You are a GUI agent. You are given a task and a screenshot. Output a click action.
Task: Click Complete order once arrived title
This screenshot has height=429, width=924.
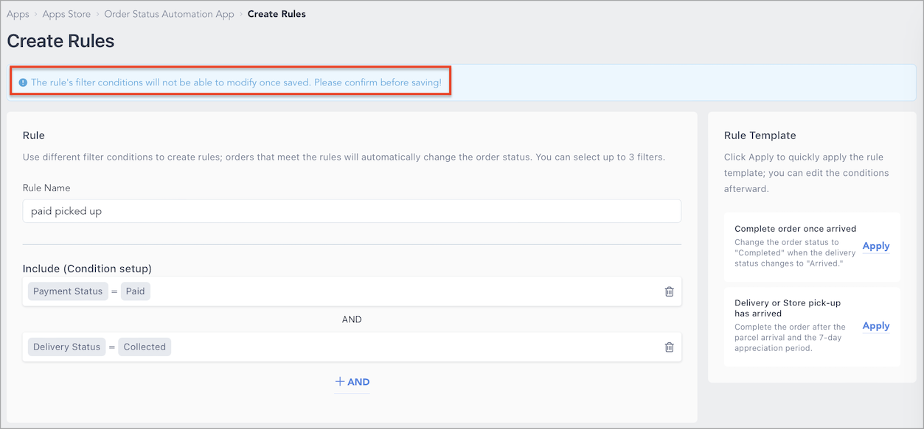pyautogui.click(x=796, y=229)
